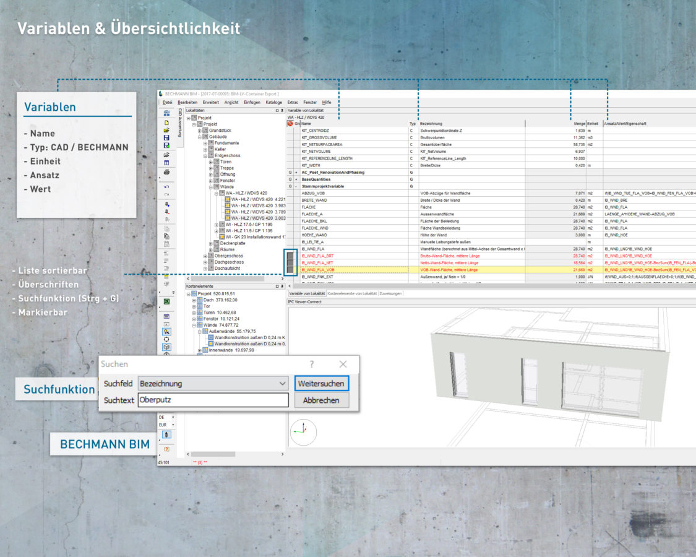This screenshot has height=557, width=696.
Task: Click the yellow help question mark icon
Action: click(x=166, y=449)
